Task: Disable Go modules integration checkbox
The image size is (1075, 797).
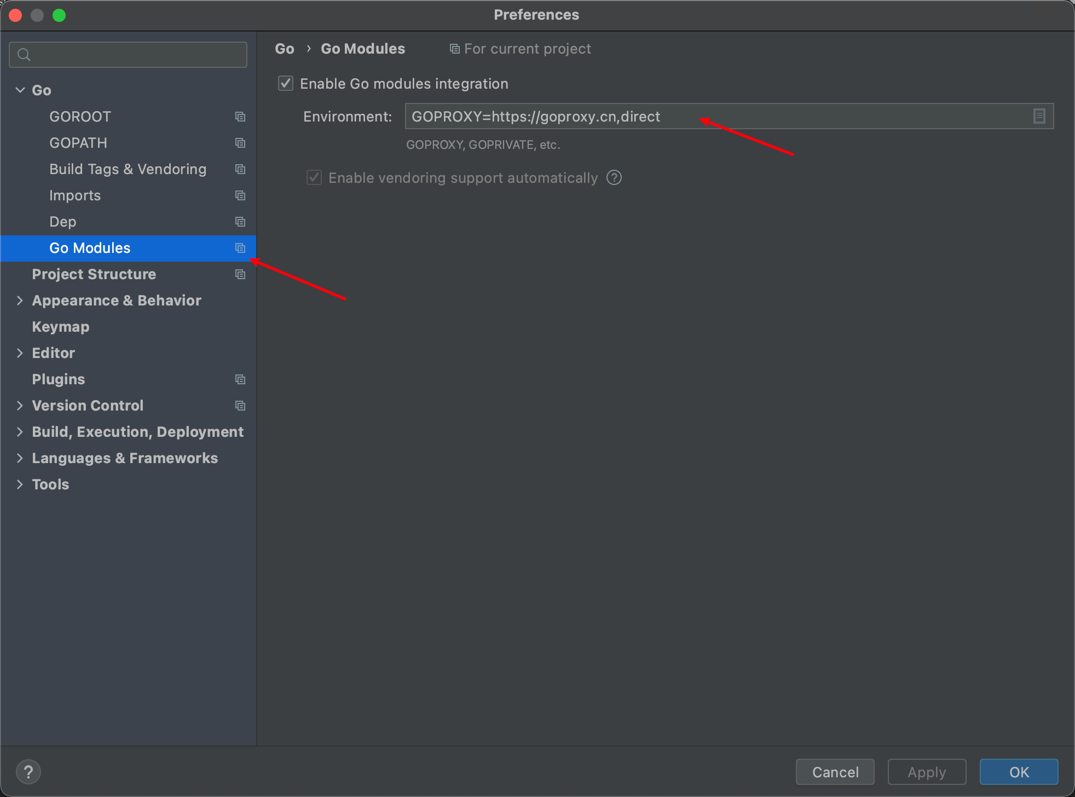Action: (286, 84)
